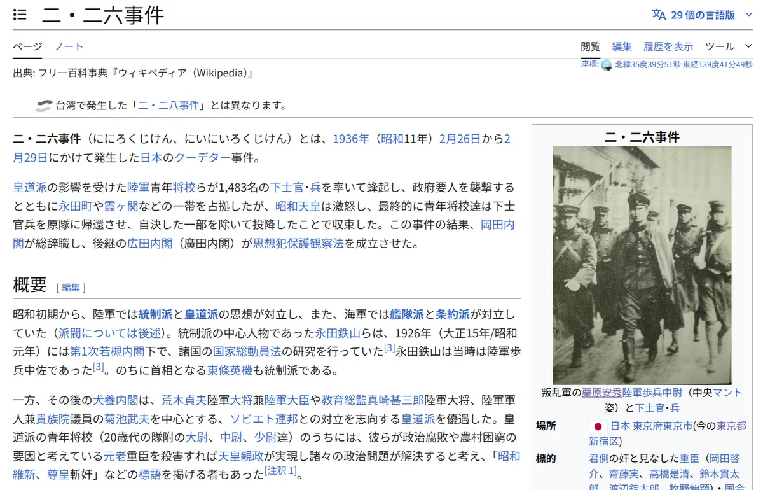Click the [注釈 1] footnote link
This screenshot has height=490, width=763.
click(280, 471)
